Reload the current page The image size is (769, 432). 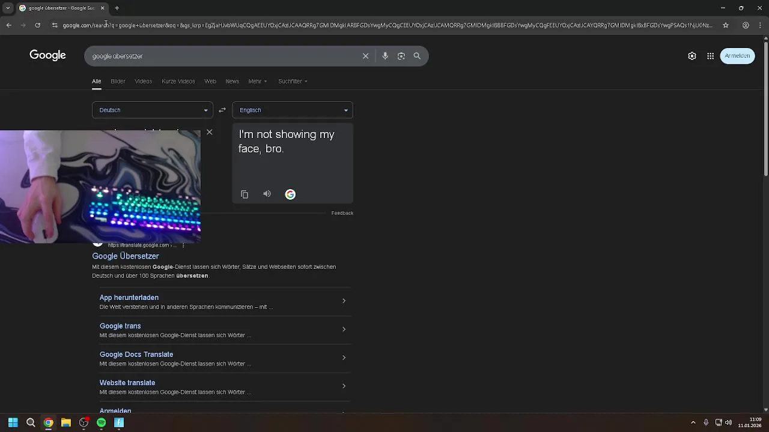(37, 25)
